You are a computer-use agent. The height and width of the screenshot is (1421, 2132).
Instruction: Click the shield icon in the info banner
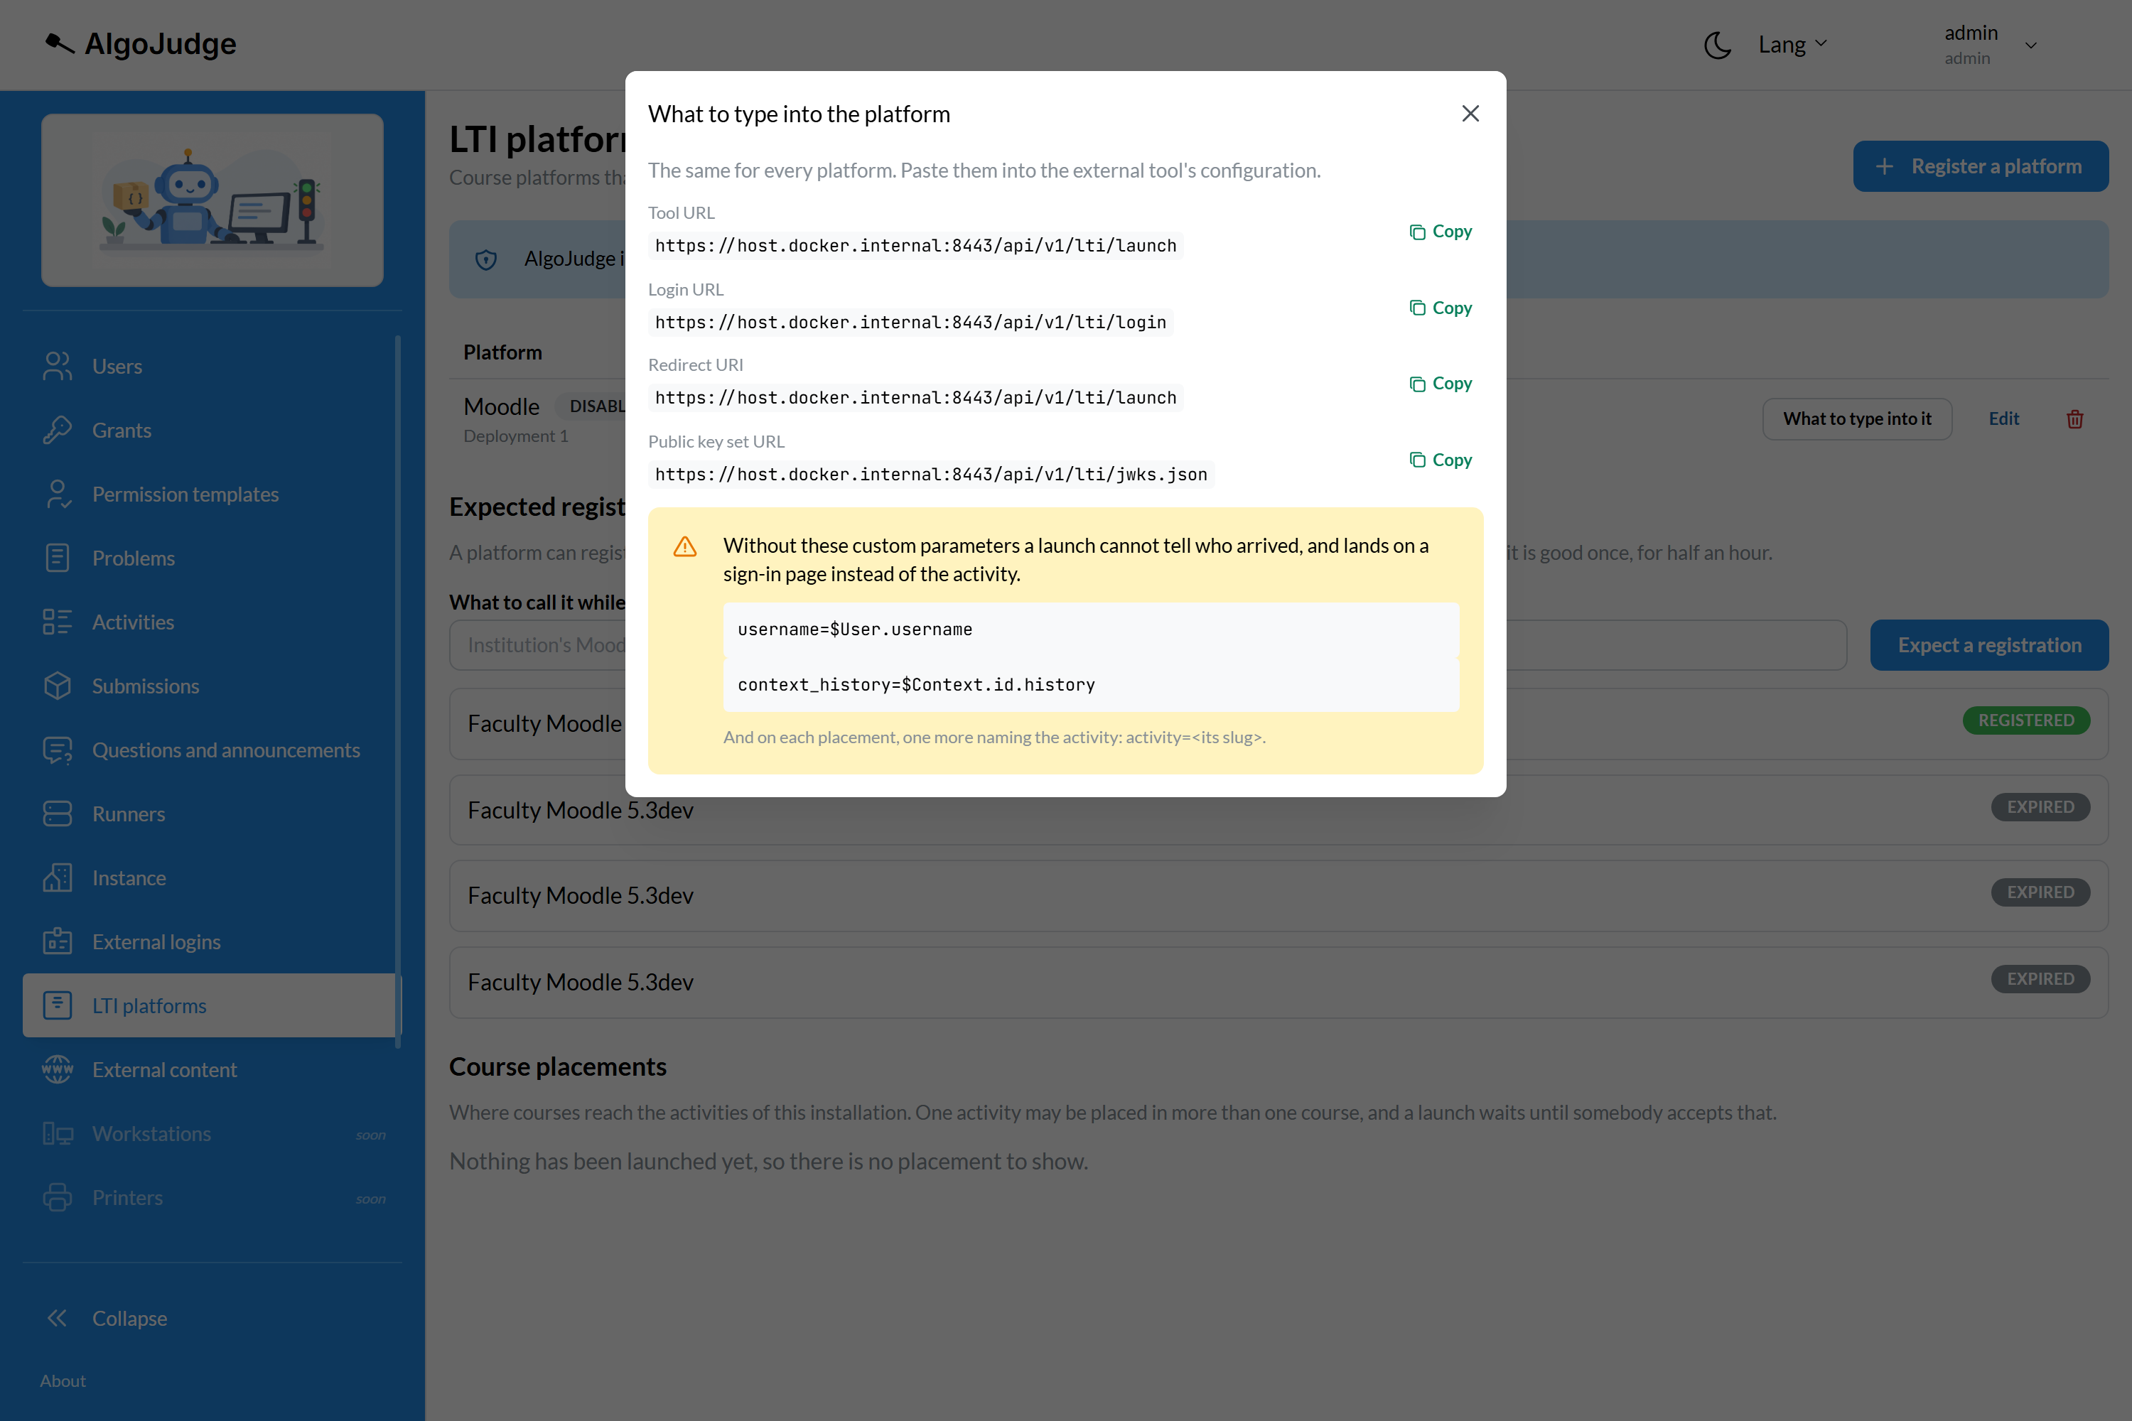[487, 260]
